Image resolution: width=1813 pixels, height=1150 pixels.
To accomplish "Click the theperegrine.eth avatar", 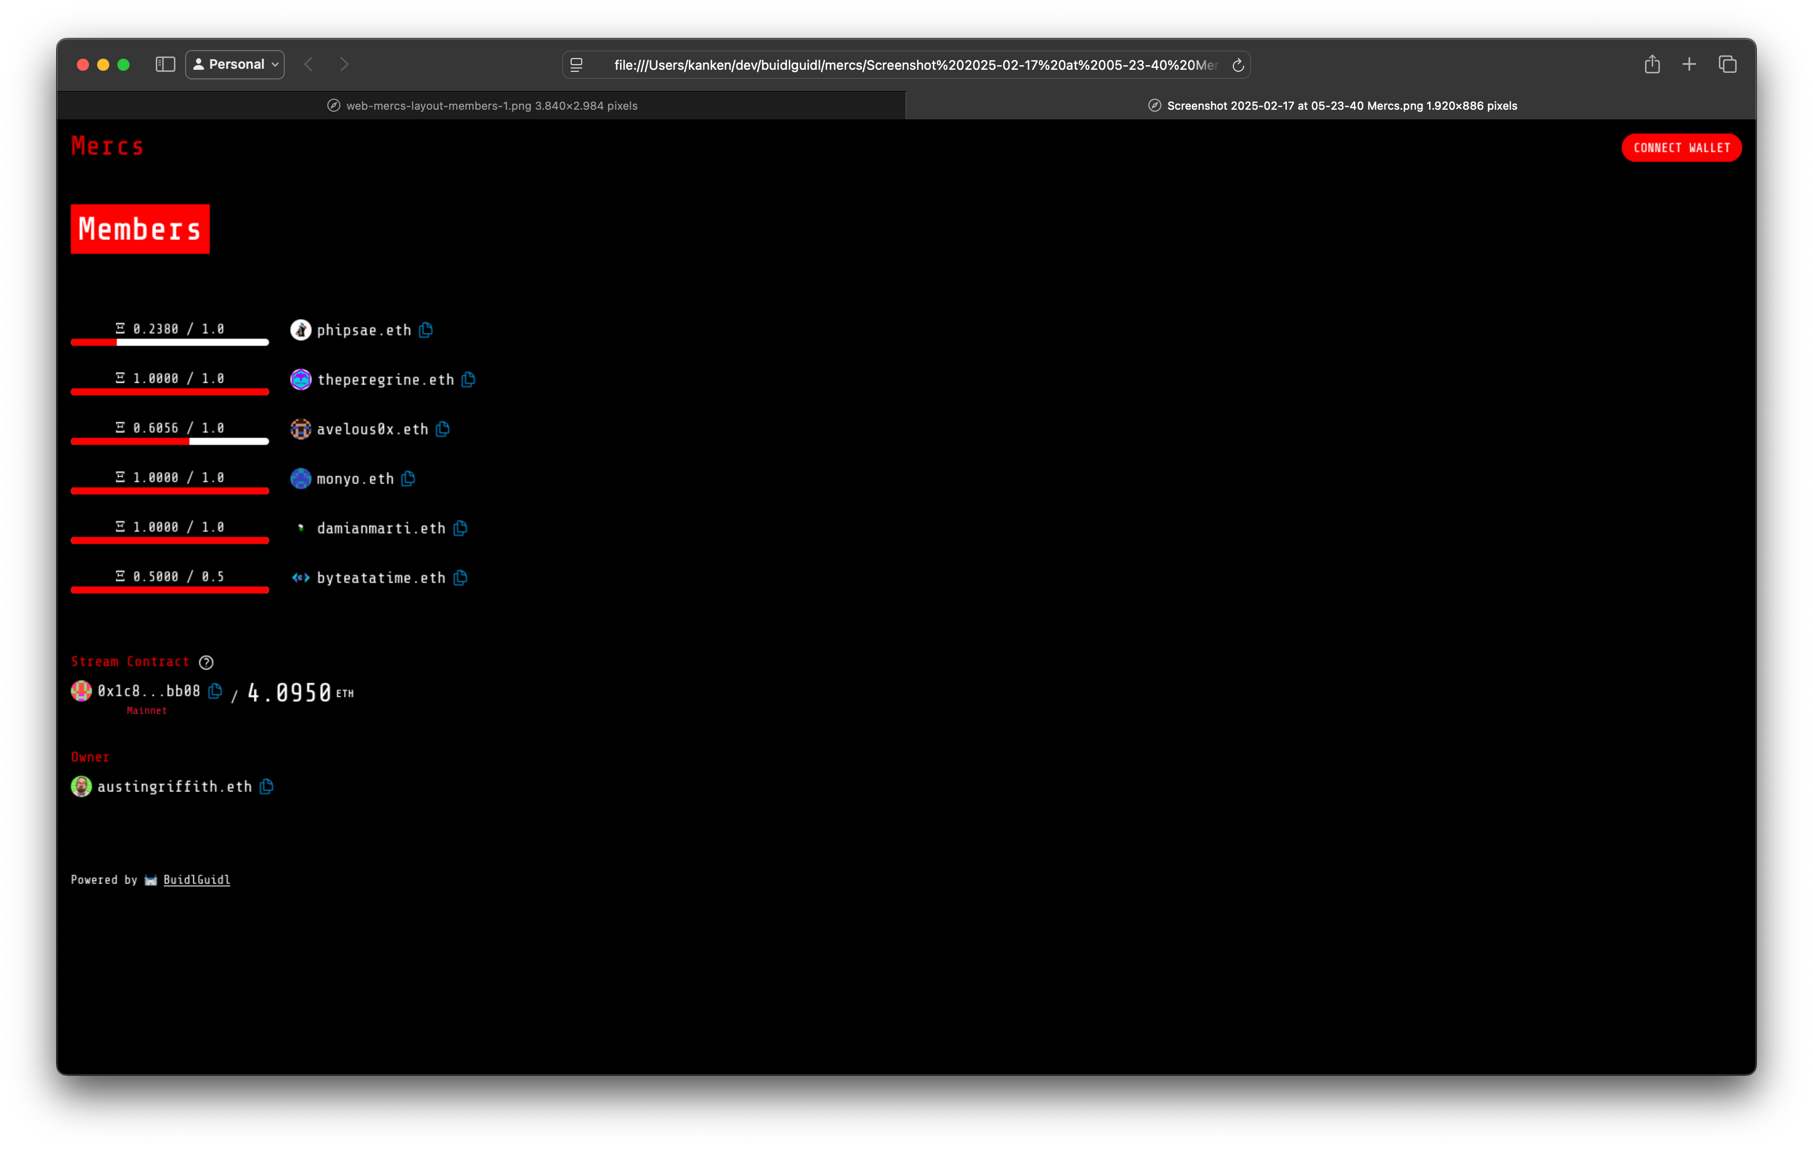I will click(300, 379).
